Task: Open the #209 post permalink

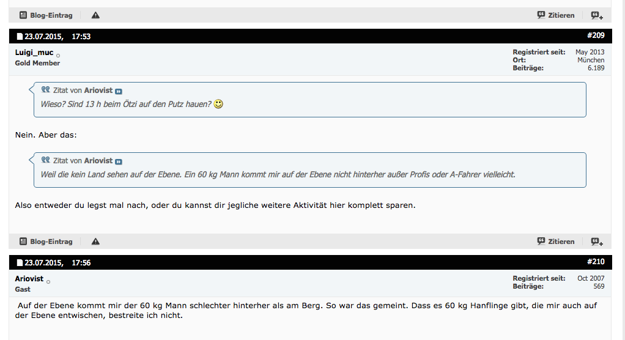Action: (x=595, y=35)
